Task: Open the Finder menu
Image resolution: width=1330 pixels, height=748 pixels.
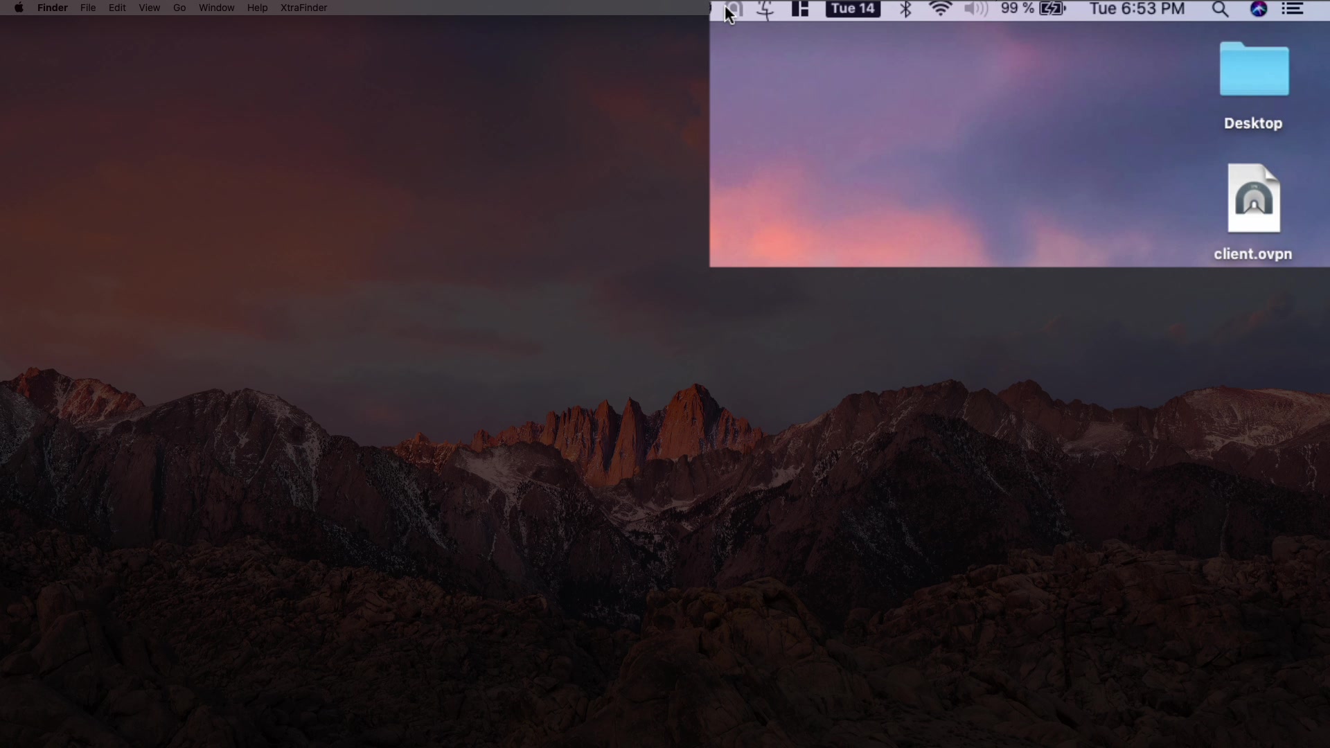Action: [x=52, y=8]
